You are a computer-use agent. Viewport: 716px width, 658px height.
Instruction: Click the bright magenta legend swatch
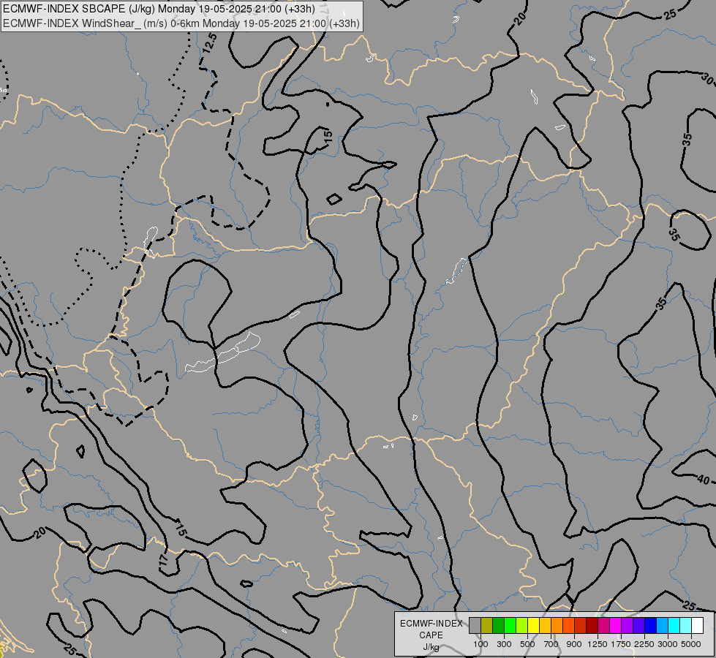pos(616,626)
